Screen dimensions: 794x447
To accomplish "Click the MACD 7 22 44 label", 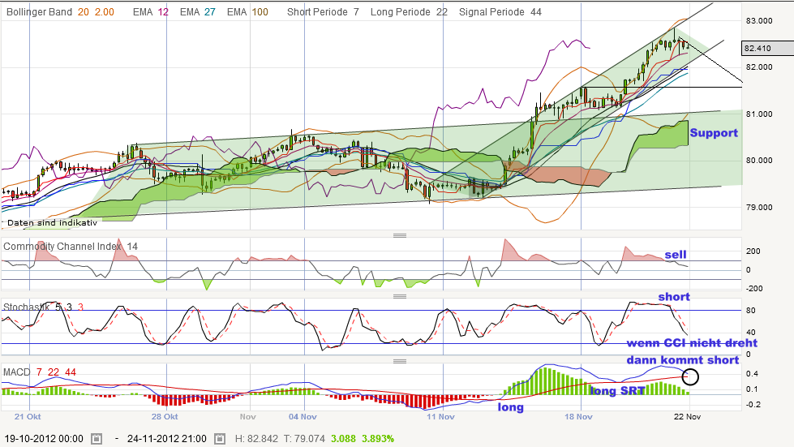I will coord(40,372).
